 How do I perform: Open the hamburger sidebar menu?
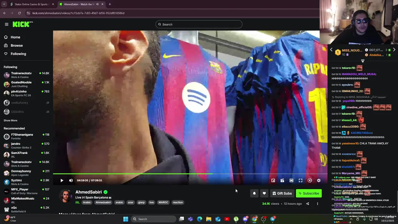(x=7, y=24)
